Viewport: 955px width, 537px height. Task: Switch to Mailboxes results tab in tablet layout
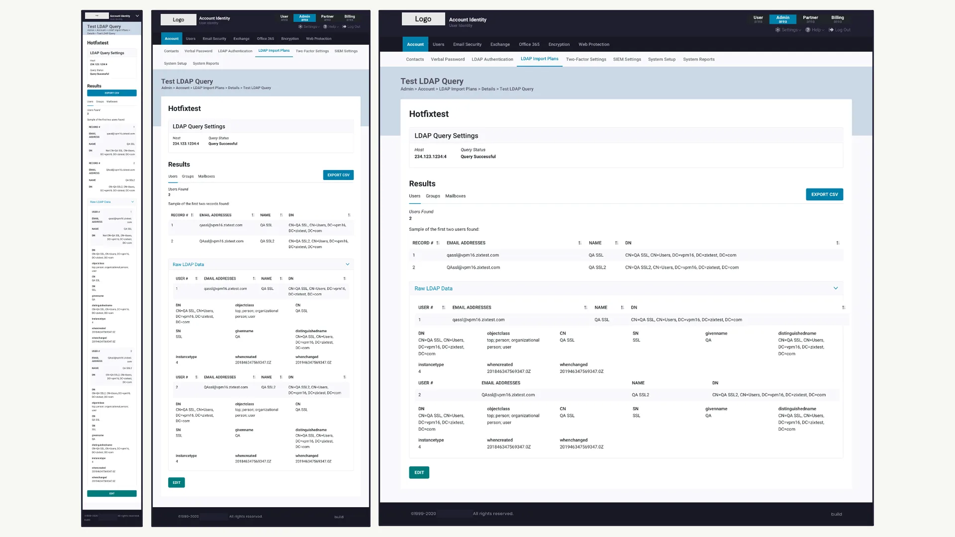(x=206, y=177)
